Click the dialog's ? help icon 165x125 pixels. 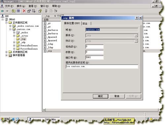(x=137, y=18)
